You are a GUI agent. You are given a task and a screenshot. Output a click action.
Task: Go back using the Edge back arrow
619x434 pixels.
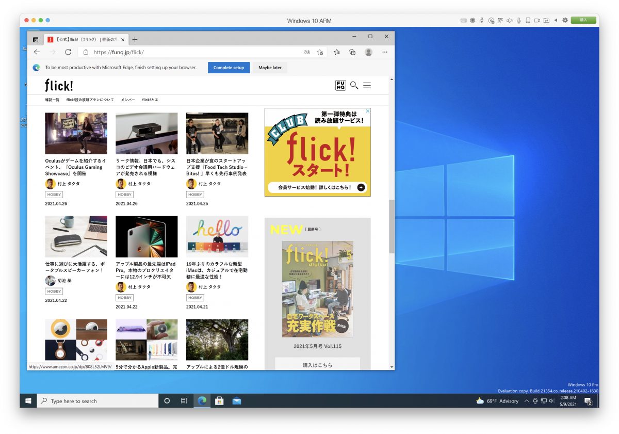37,52
